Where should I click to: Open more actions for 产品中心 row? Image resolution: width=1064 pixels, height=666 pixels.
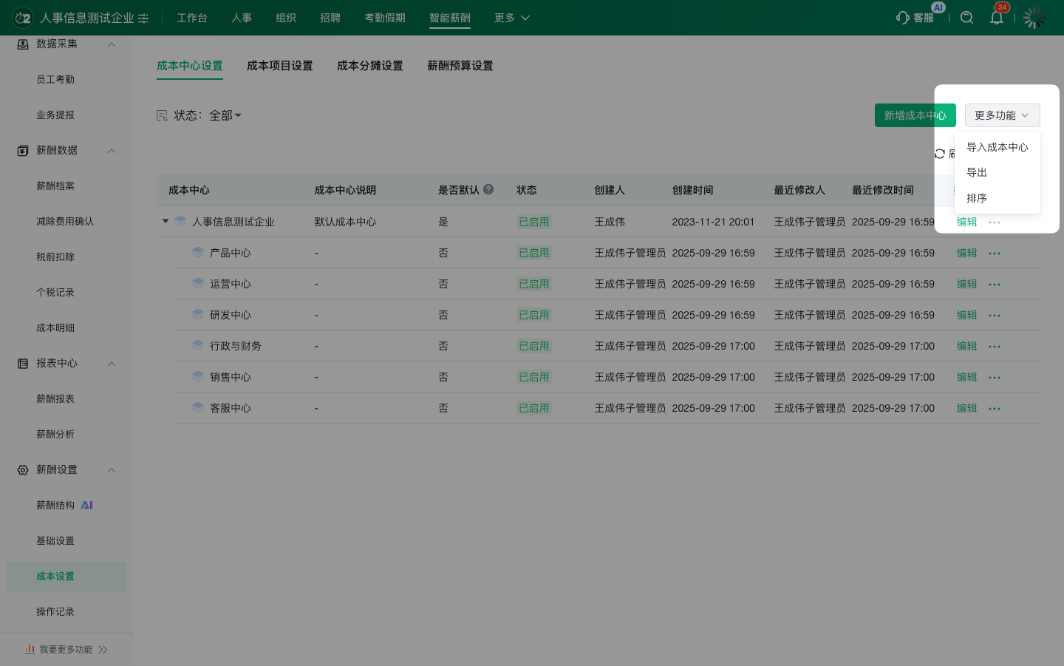(x=995, y=254)
